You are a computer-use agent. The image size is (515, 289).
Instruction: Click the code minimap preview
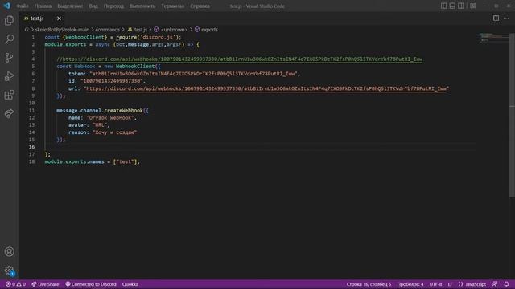click(x=492, y=38)
